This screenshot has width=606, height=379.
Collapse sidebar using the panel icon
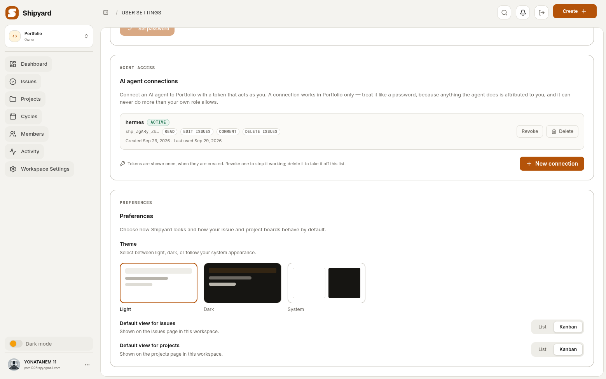(106, 12)
